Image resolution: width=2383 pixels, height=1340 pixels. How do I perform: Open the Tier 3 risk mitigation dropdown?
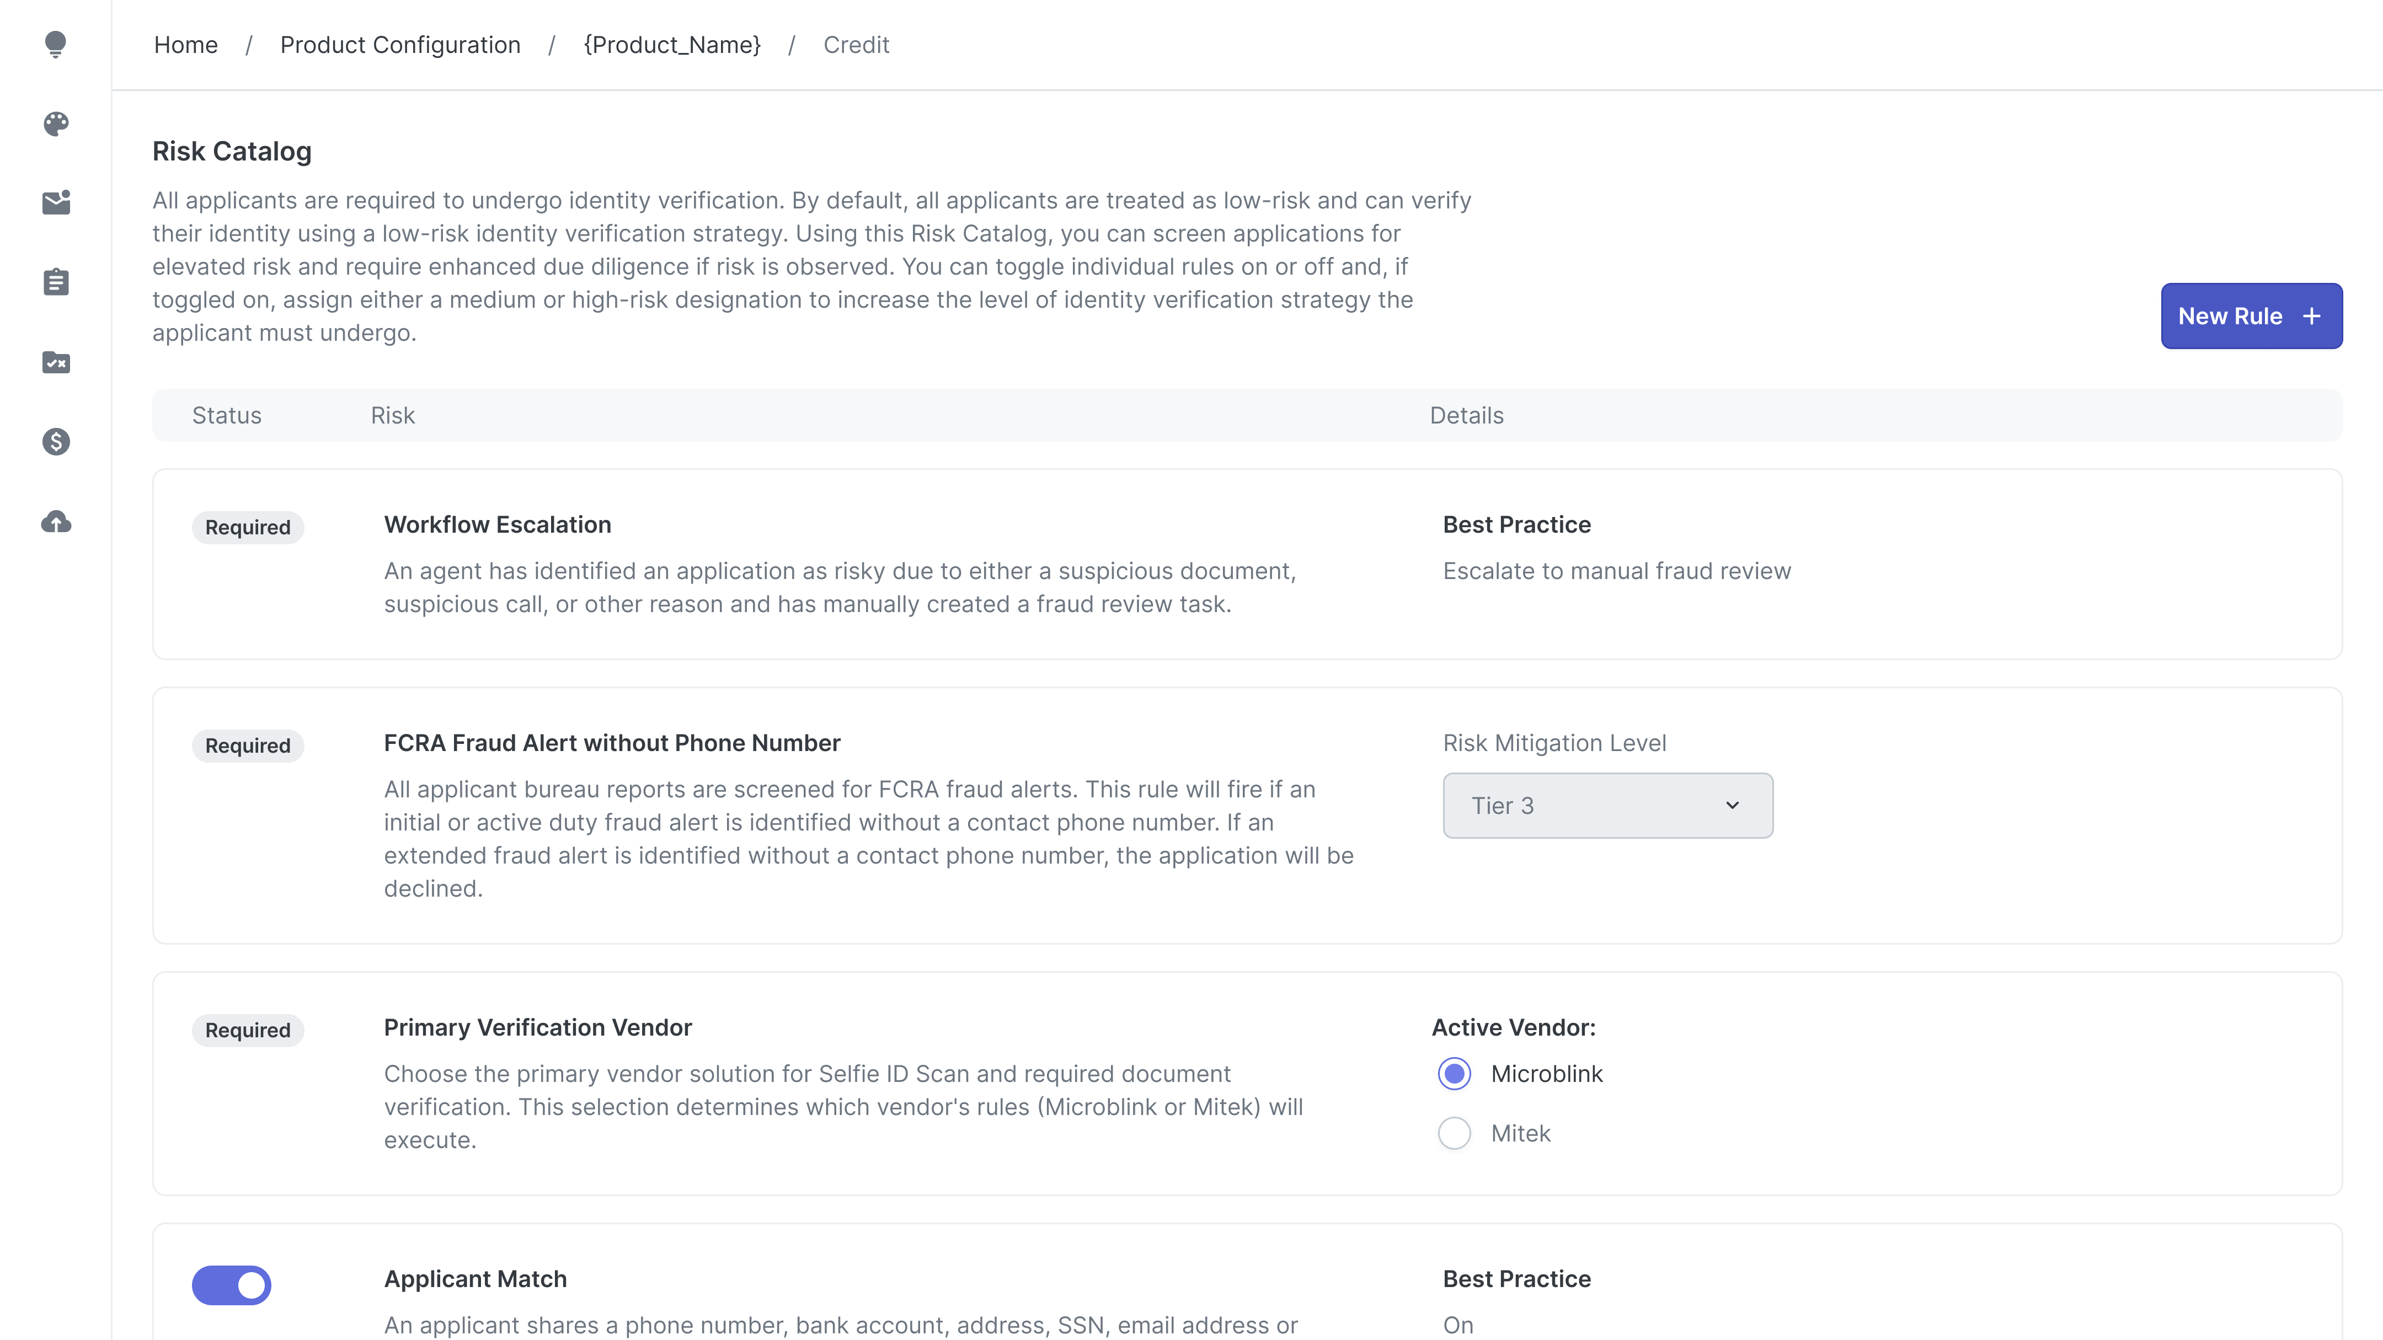pyautogui.click(x=1607, y=805)
